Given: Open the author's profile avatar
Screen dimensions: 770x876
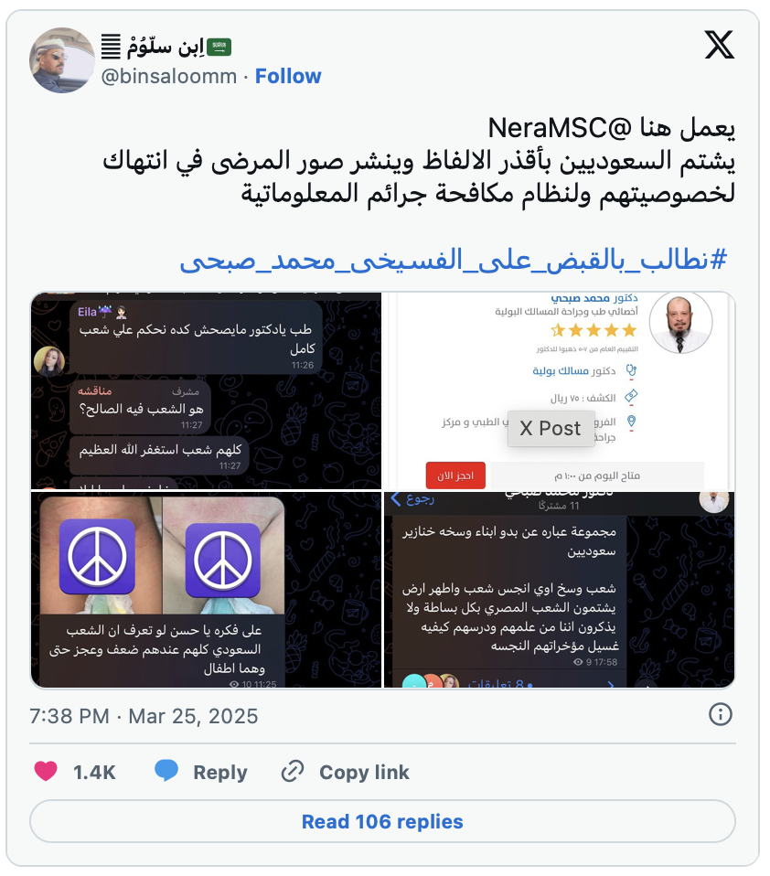Looking at the screenshot, I should coord(61,59).
